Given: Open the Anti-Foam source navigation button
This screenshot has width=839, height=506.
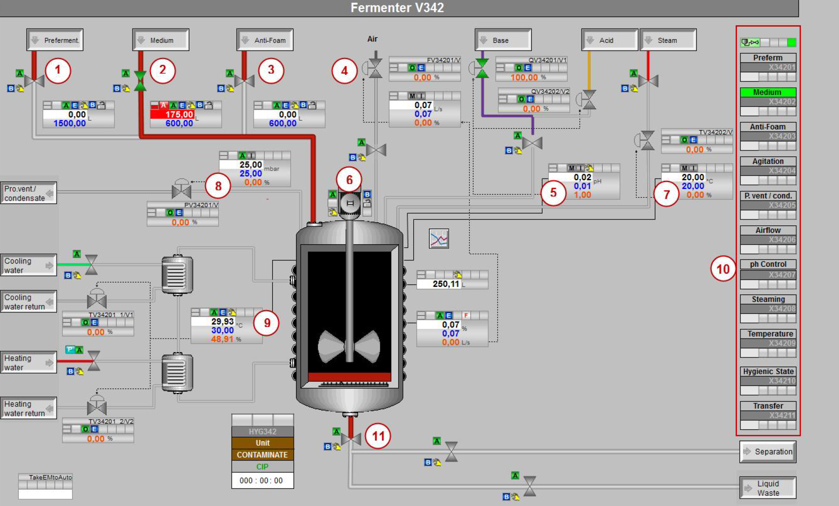Looking at the screenshot, I should (265, 40).
